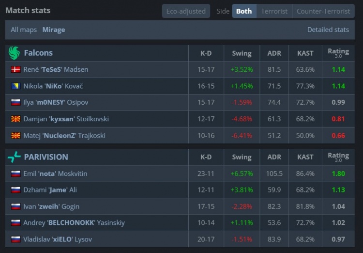Click the Falcons team name link

[x=38, y=53]
